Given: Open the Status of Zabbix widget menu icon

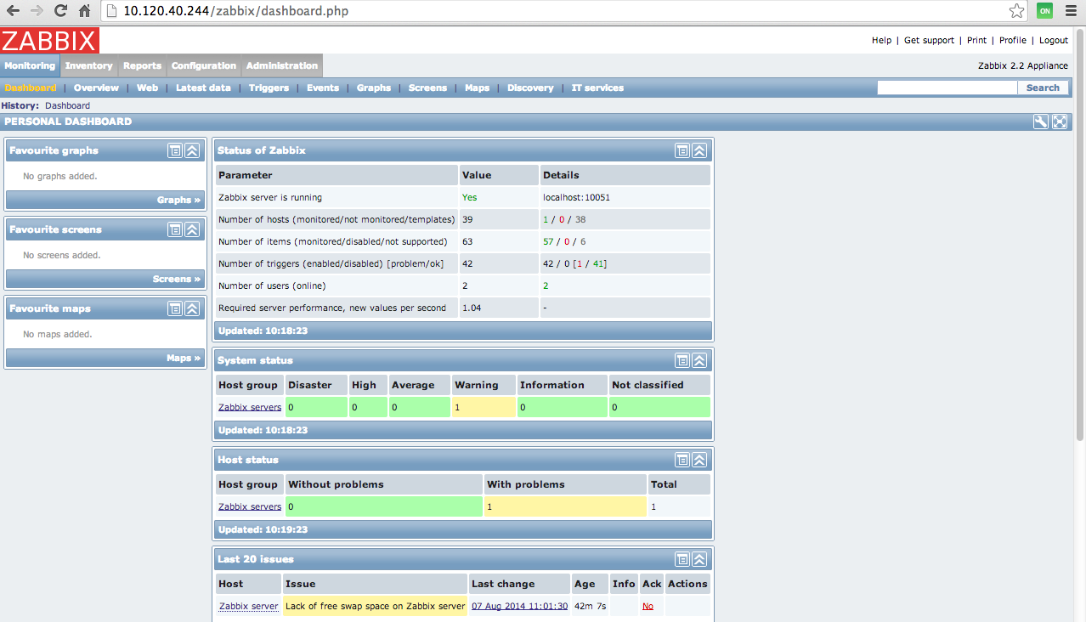Looking at the screenshot, I should [682, 150].
